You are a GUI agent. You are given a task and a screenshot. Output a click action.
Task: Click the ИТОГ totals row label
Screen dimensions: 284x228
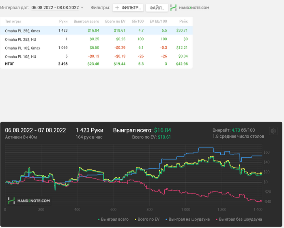(x=10, y=64)
